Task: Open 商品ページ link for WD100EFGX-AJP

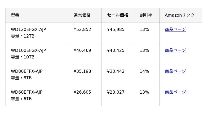Action: pyautogui.click(x=175, y=51)
